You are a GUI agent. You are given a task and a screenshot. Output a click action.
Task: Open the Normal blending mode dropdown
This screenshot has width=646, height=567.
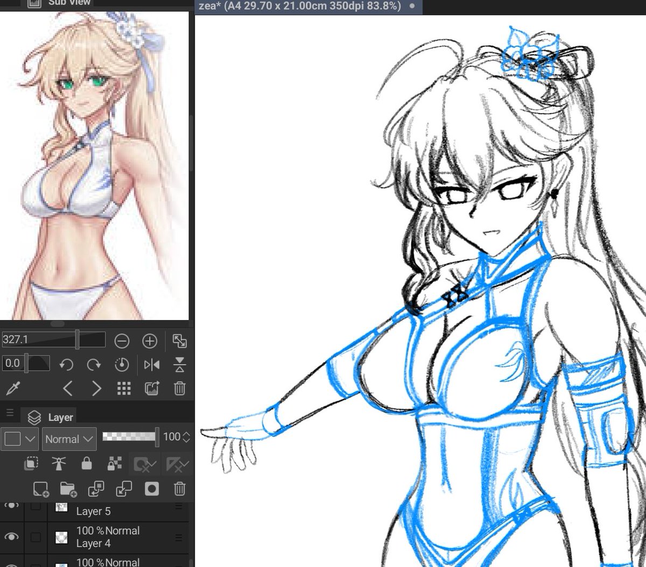(x=70, y=439)
